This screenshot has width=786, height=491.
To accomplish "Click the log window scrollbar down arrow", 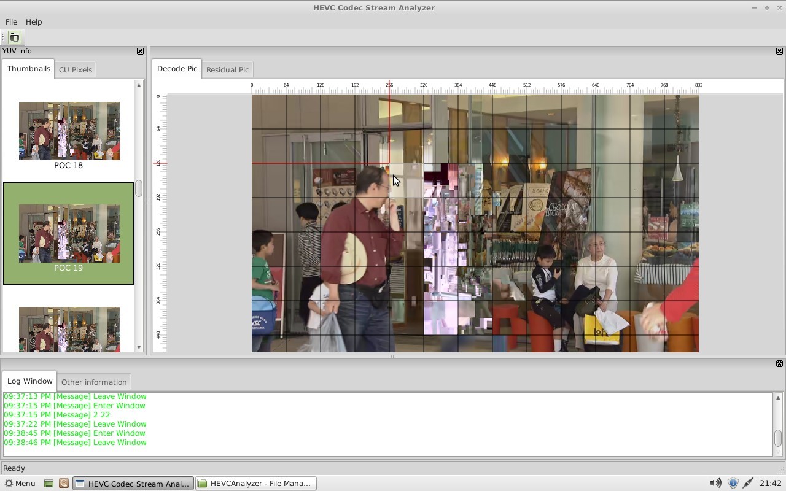I will click(x=778, y=452).
